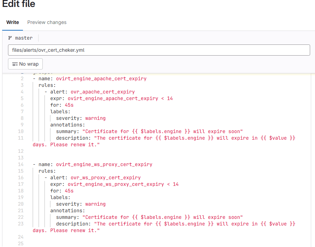The image size is (315, 247).
Task: Click the master branch name label
Action: point(24,38)
